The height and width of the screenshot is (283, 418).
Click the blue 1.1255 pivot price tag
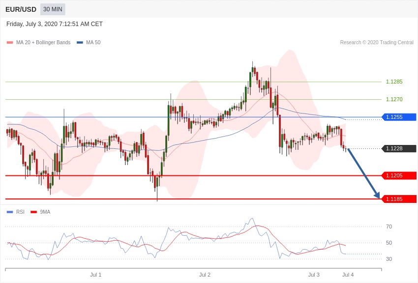pyautogui.click(x=399, y=117)
